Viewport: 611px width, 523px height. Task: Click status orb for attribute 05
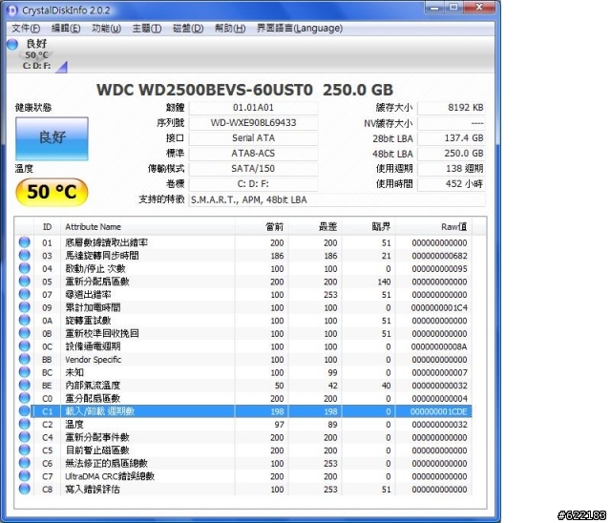click(x=24, y=282)
